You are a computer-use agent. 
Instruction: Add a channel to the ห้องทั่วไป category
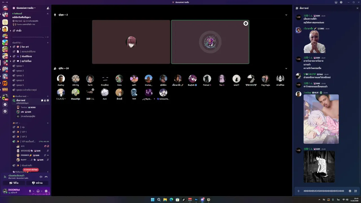coord(48,43)
